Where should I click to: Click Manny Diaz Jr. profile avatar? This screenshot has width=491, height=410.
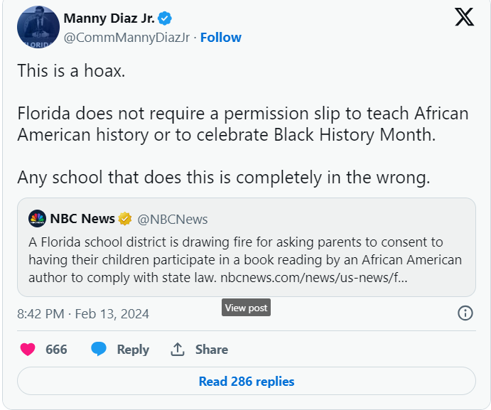point(38,27)
